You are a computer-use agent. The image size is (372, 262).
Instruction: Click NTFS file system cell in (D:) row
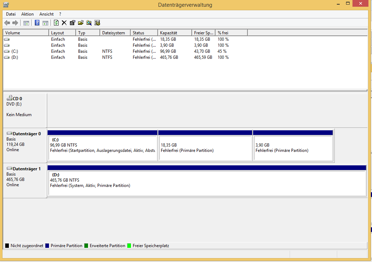(107, 57)
